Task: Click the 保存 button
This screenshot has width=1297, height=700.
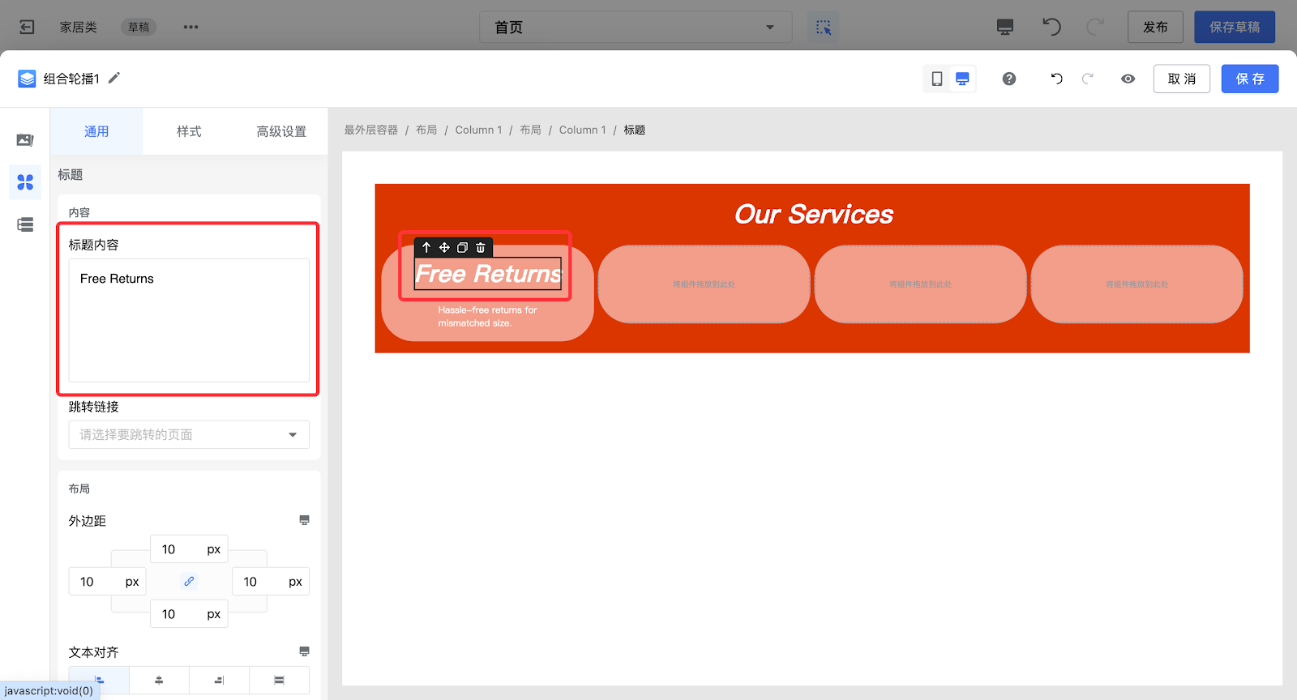Action: coord(1249,79)
